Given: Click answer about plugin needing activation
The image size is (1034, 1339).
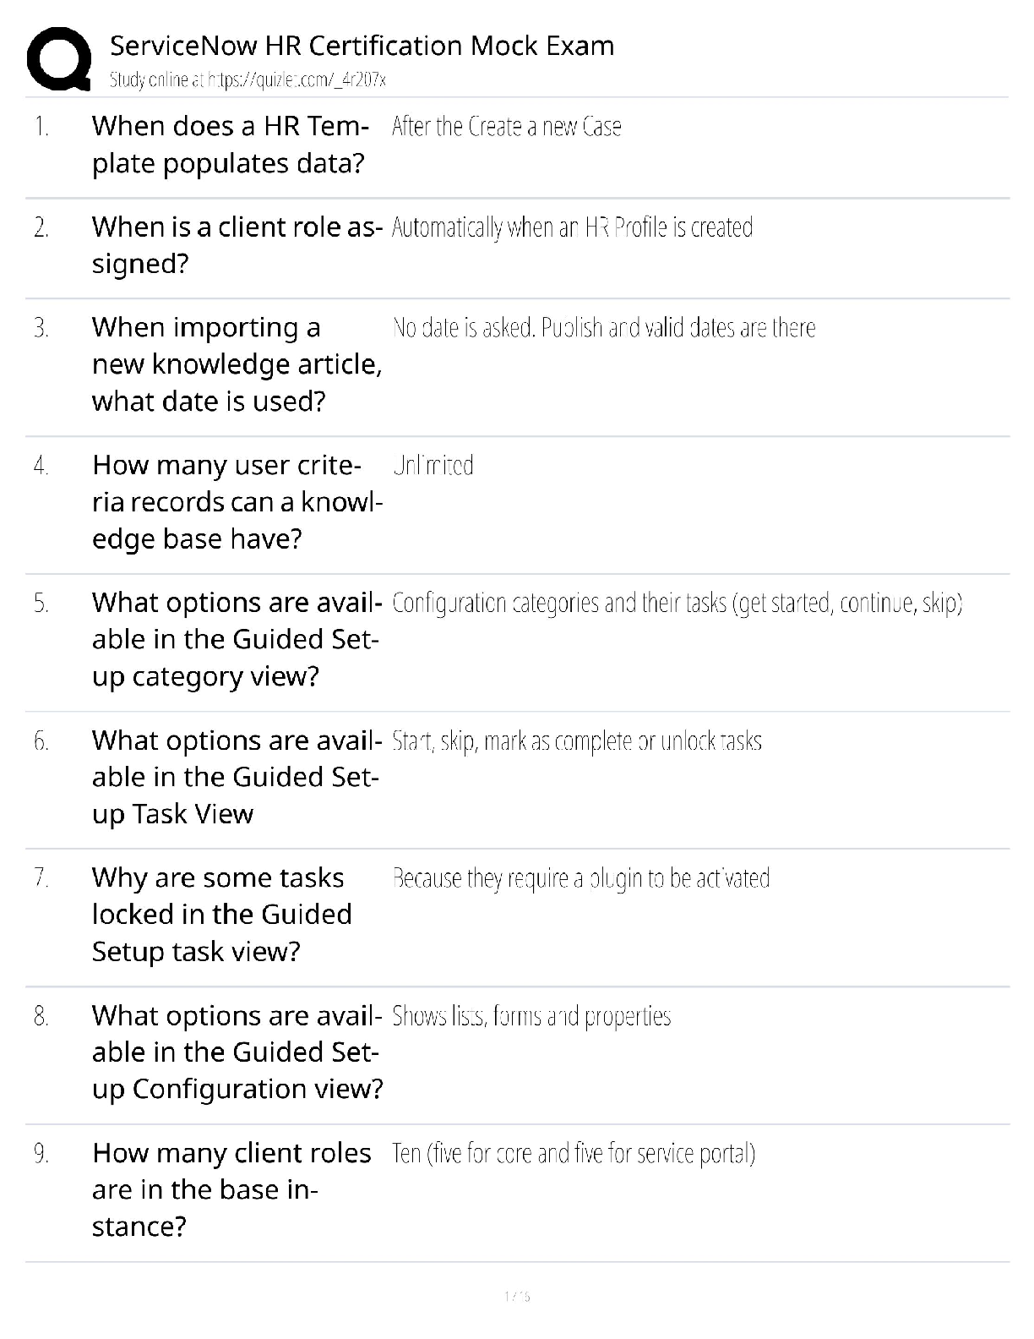Looking at the screenshot, I should click(x=581, y=879).
